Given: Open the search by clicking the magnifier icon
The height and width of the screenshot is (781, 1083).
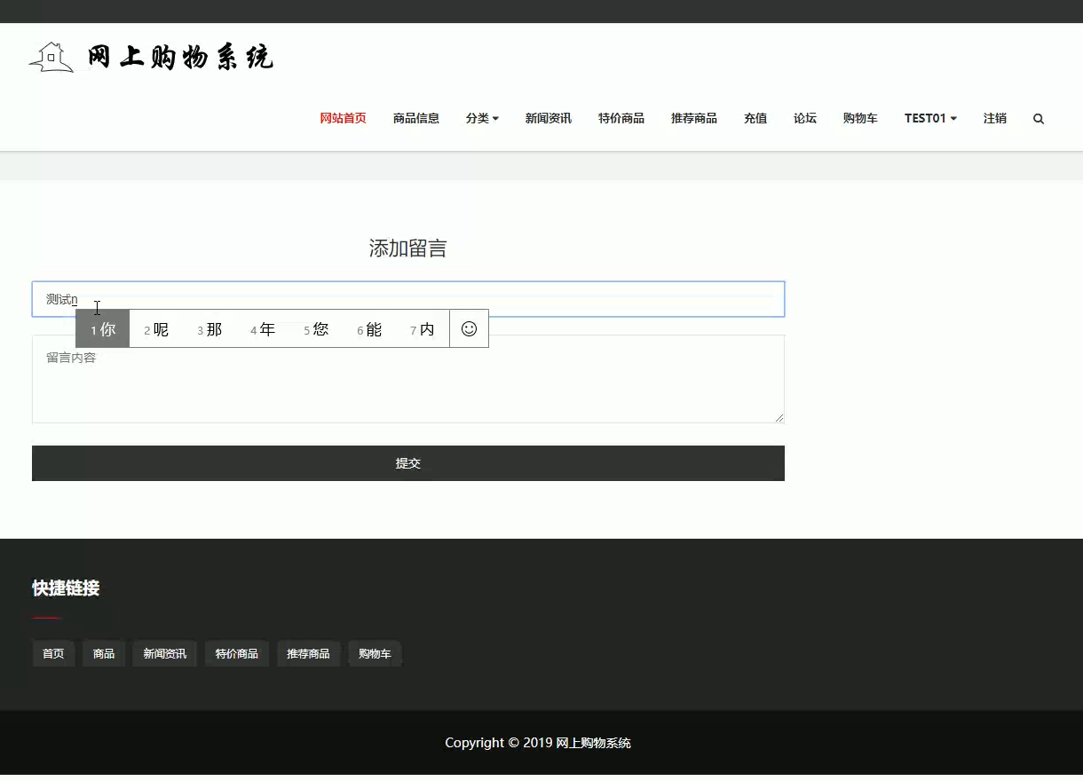Looking at the screenshot, I should point(1038,118).
